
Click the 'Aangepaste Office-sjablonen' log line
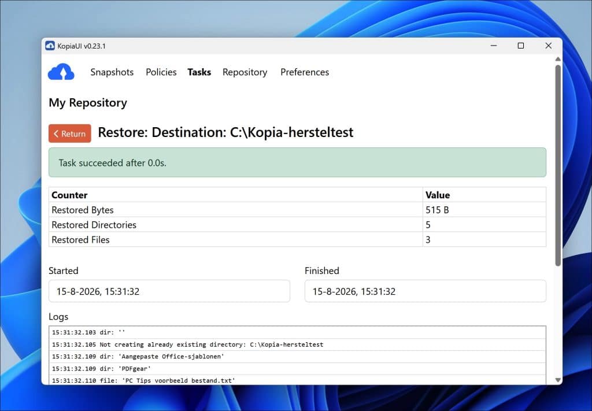pyautogui.click(x=297, y=356)
